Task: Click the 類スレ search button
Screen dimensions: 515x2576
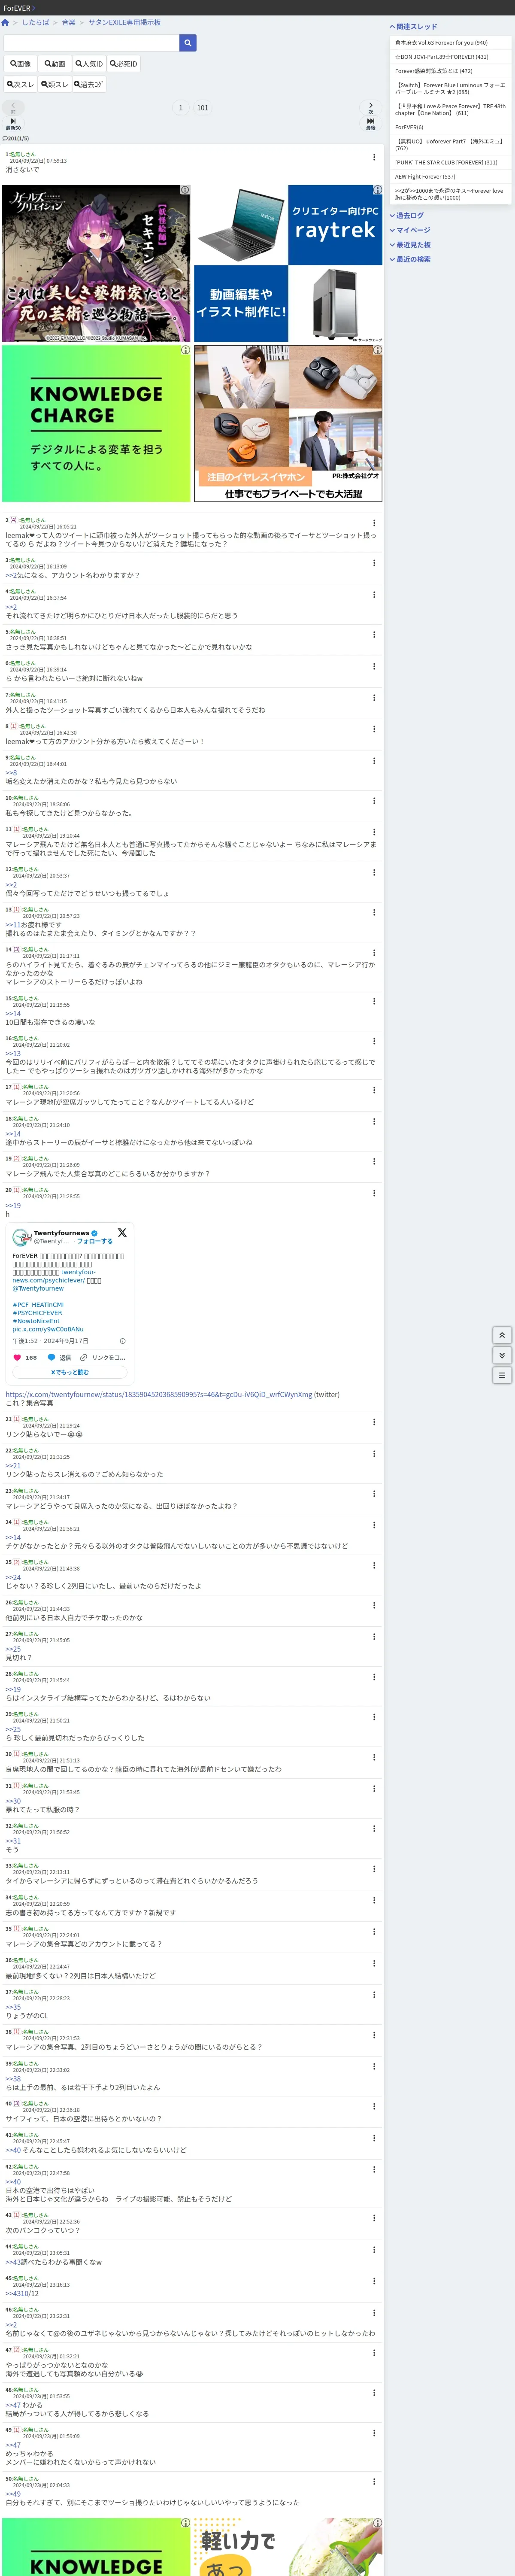Action: pyautogui.click(x=54, y=84)
